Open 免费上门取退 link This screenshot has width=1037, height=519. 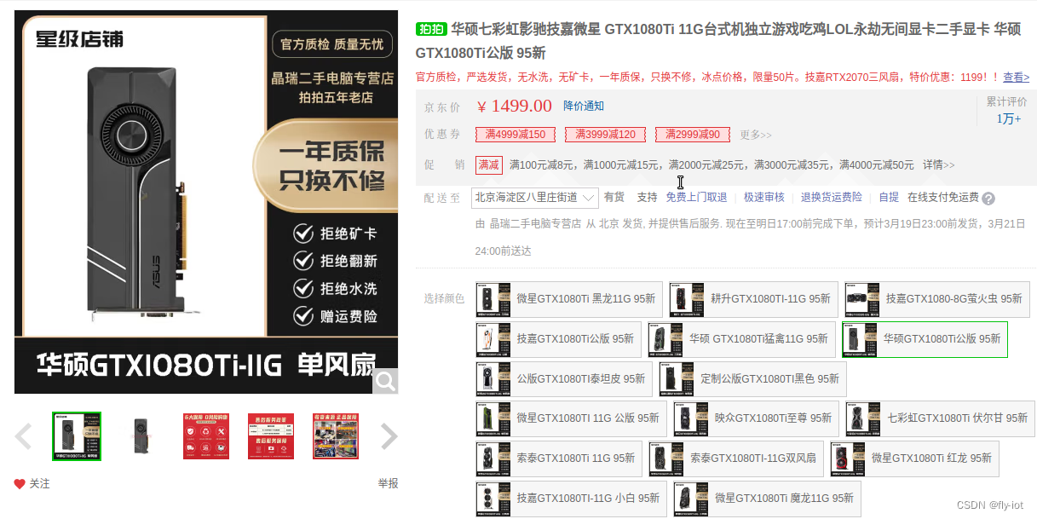click(x=696, y=197)
